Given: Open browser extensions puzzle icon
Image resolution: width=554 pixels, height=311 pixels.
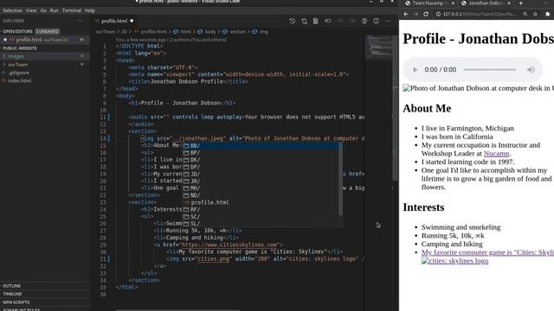Looking at the screenshot, I should pyautogui.click(x=548, y=14).
